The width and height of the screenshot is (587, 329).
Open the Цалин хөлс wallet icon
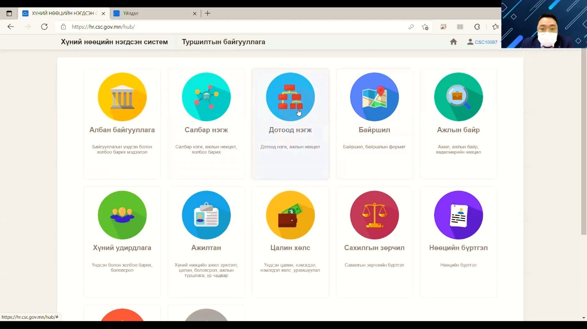pos(290,215)
